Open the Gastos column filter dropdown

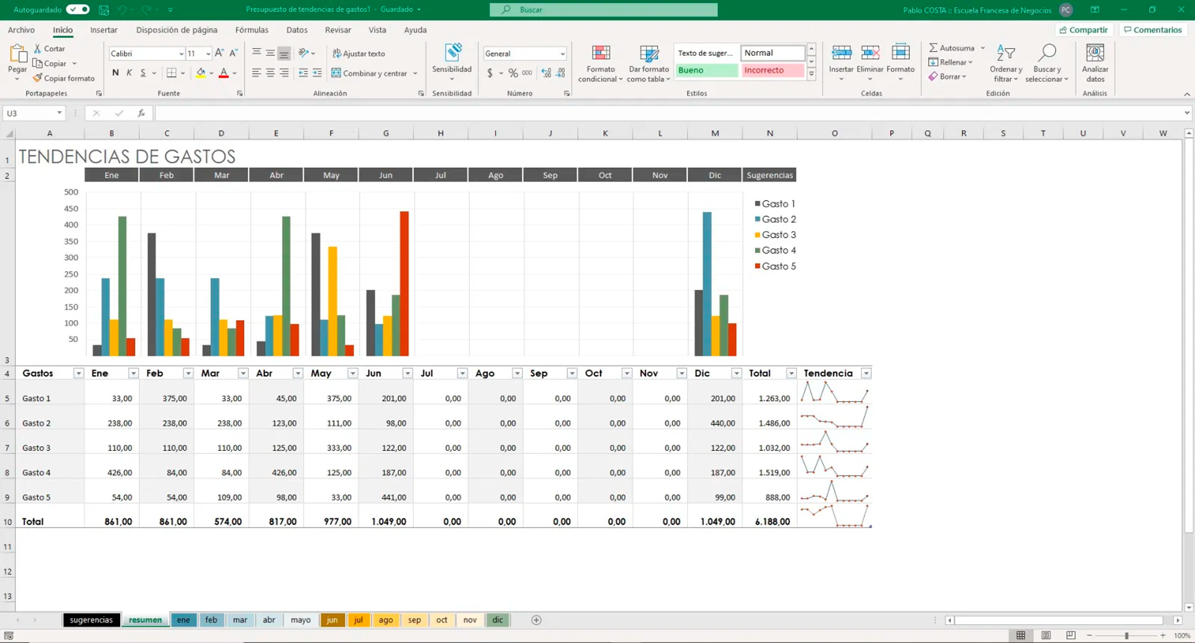(78, 373)
